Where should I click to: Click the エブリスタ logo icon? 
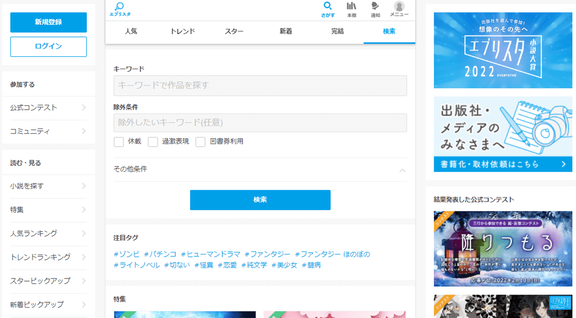120,7
